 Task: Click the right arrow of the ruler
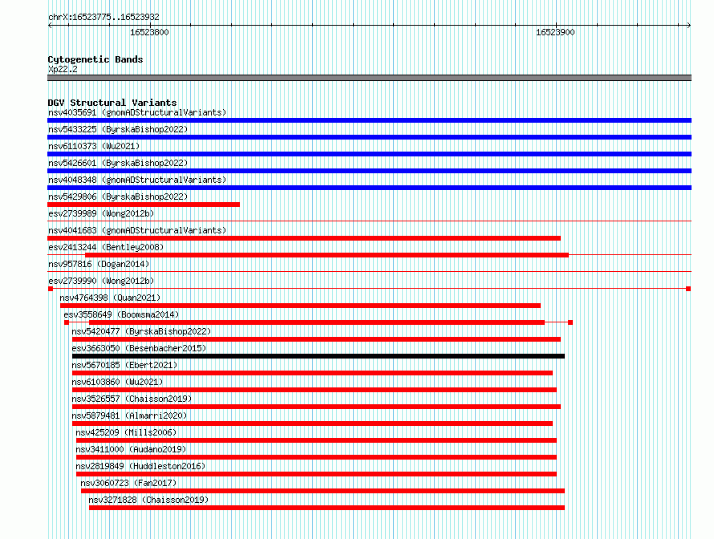[x=688, y=26]
